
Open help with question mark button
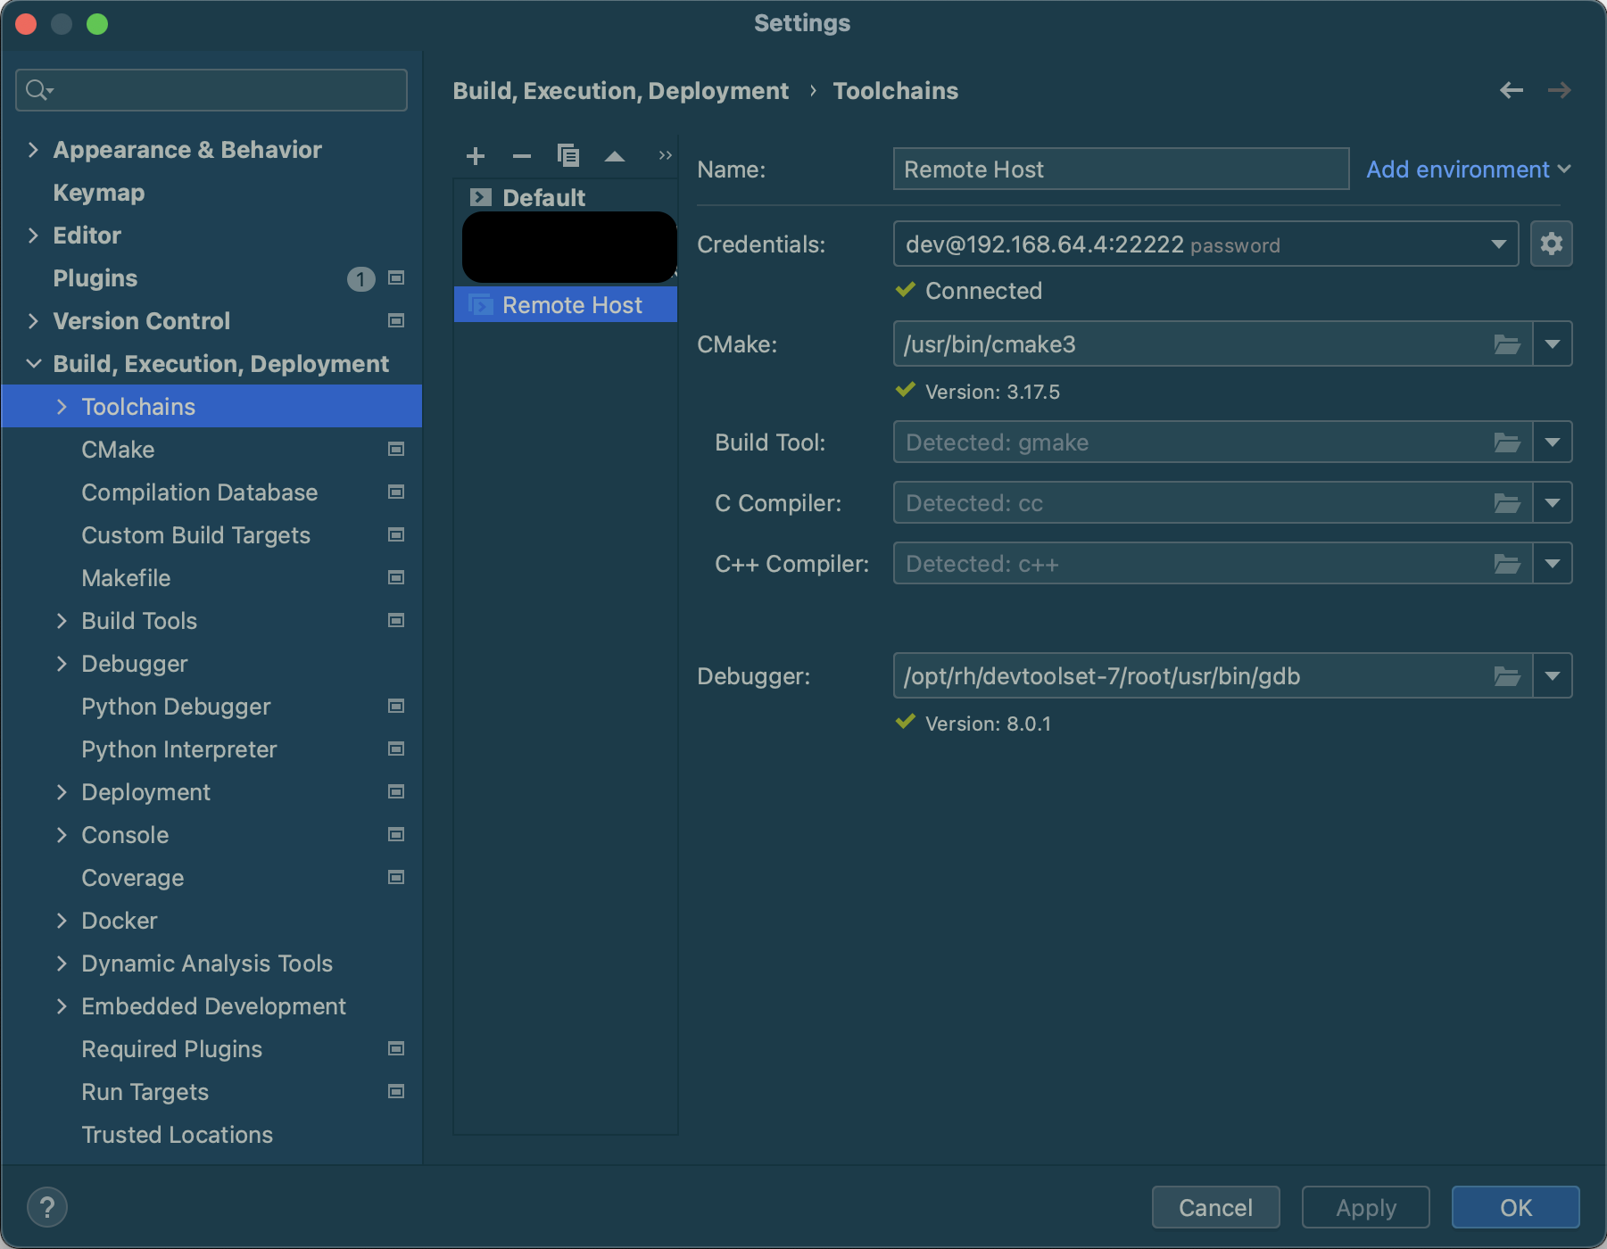point(47,1207)
